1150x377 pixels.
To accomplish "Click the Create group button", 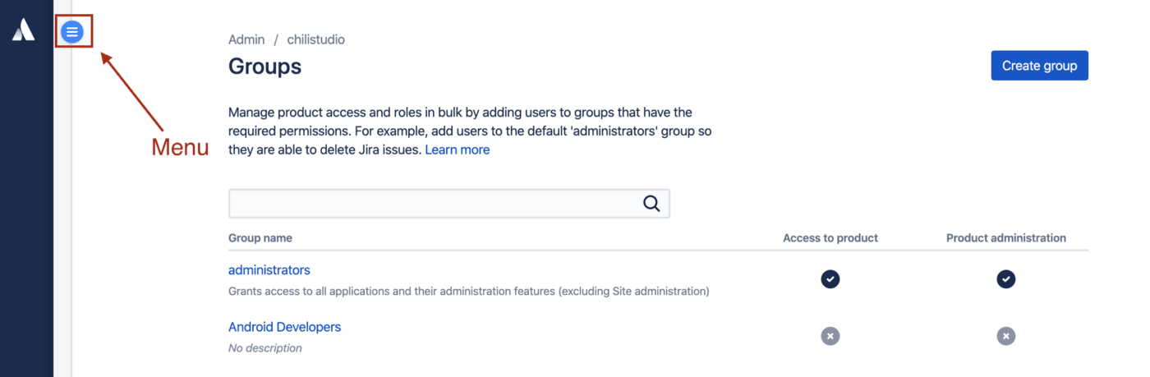I will point(1040,66).
